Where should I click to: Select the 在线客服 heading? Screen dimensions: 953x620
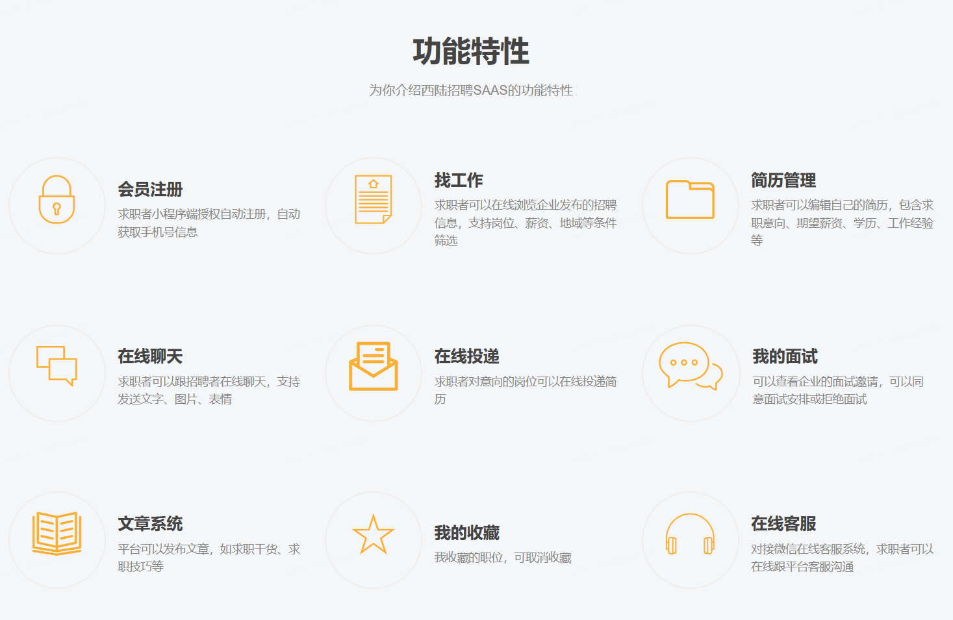click(x=783, y=524)
